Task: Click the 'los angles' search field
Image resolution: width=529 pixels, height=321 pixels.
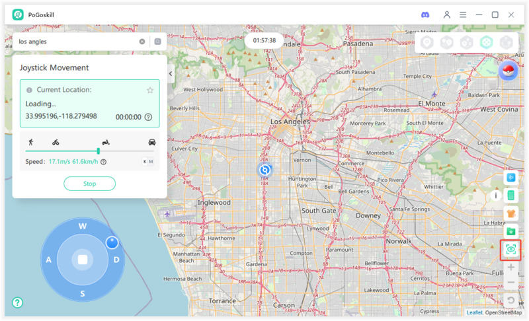Action: point(76,42)
